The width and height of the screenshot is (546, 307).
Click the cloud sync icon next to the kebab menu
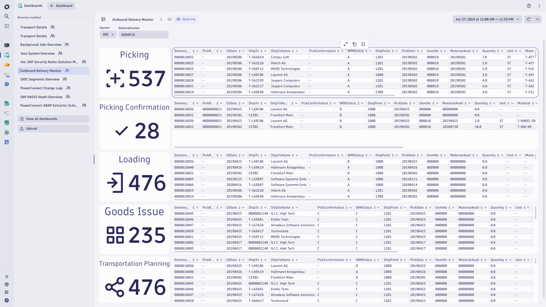pyautogui.click(x=169, y=19)
